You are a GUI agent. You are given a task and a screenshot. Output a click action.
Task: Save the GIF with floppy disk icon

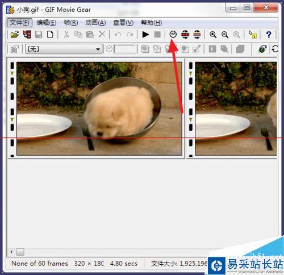click(39, 35)
